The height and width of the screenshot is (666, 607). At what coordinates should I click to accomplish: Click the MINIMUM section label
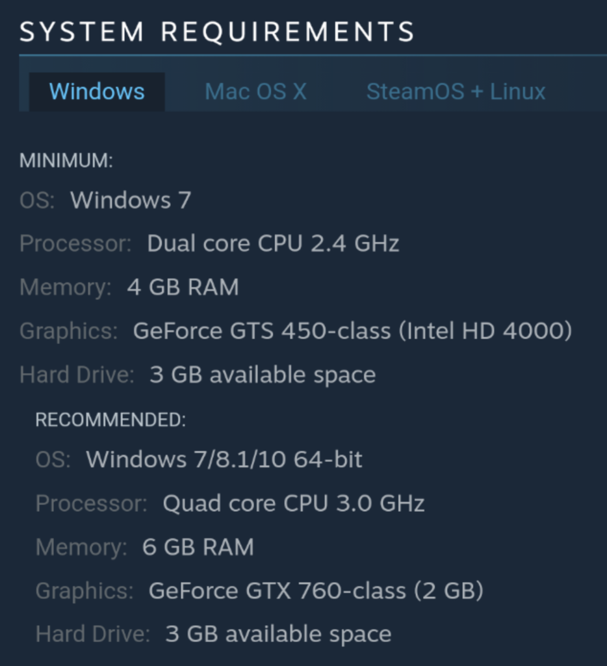66,161
